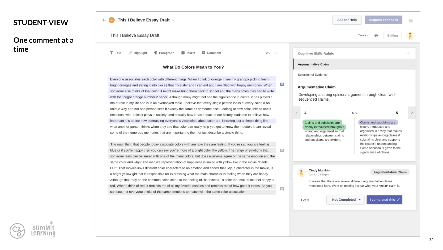Select the Text tool

coord(116,53)
